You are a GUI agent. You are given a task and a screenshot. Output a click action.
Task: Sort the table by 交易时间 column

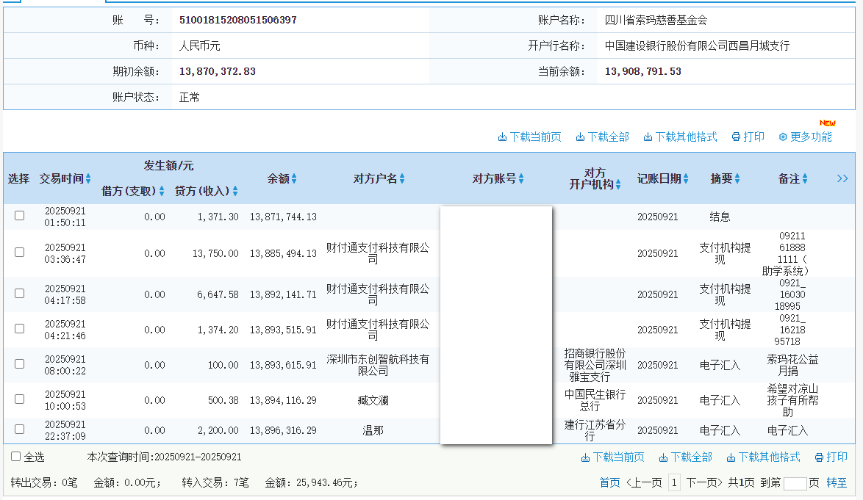click(65, 178)
